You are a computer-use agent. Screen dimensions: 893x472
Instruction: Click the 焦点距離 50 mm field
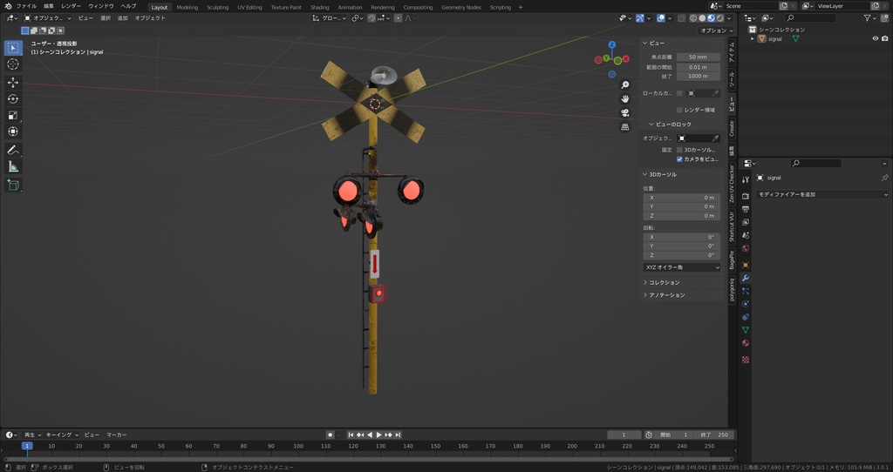(x=698, y=57)
